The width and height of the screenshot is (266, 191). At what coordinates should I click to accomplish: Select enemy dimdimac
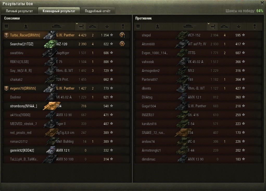click(148, 159)
